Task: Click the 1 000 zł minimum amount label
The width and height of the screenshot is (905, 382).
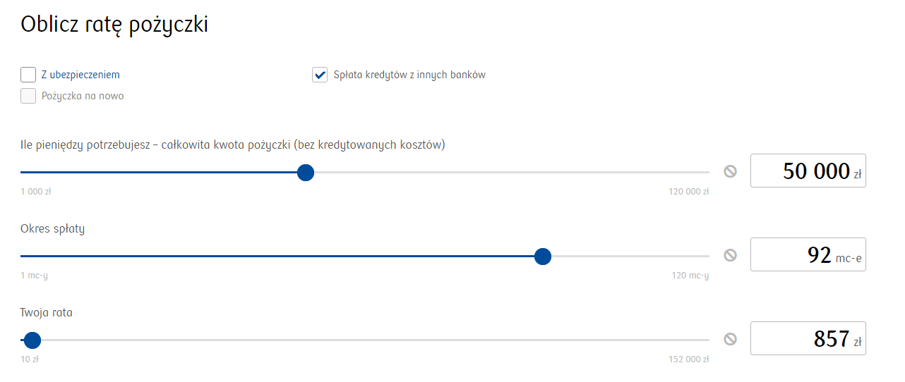Action: tap(36, 192)
